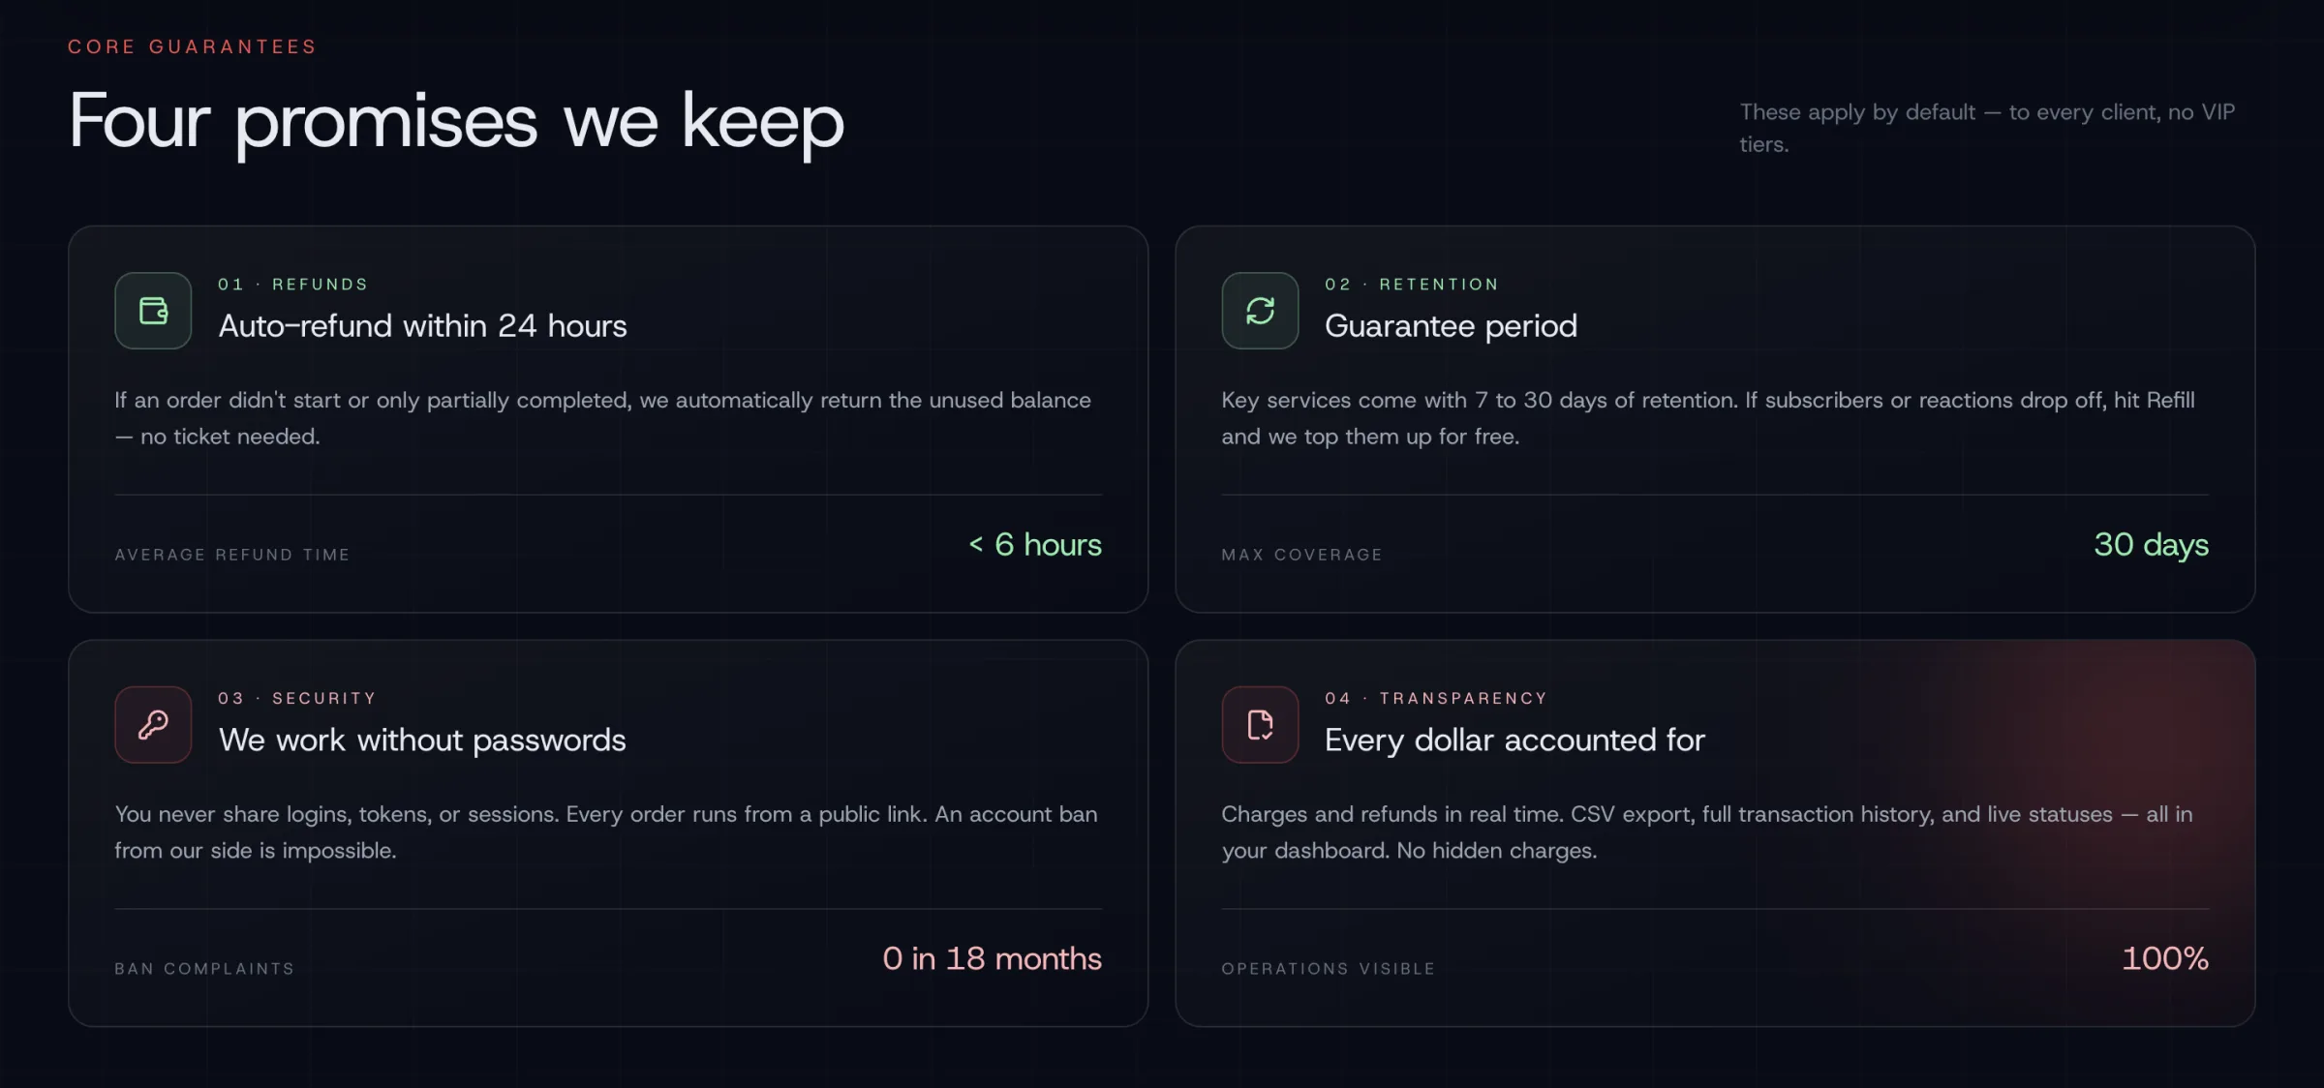
Task: Open the "Every dollar accounted for" heading
Action: pos(1514,740)
